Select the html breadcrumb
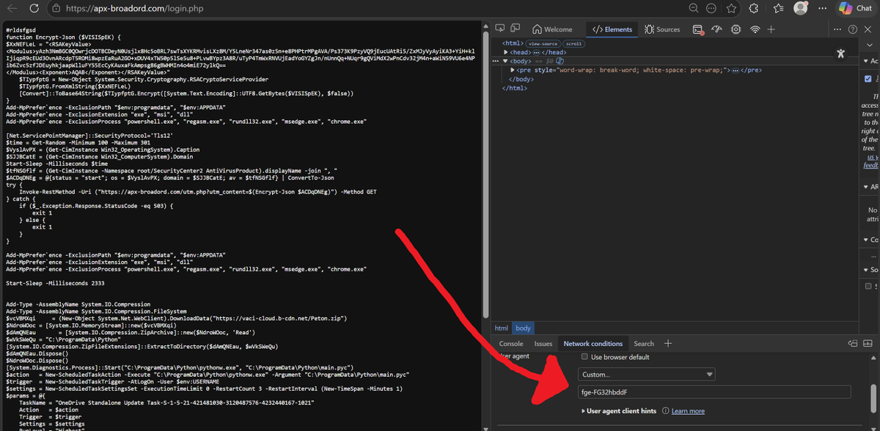The image size is (880, 431). (501, 328)
